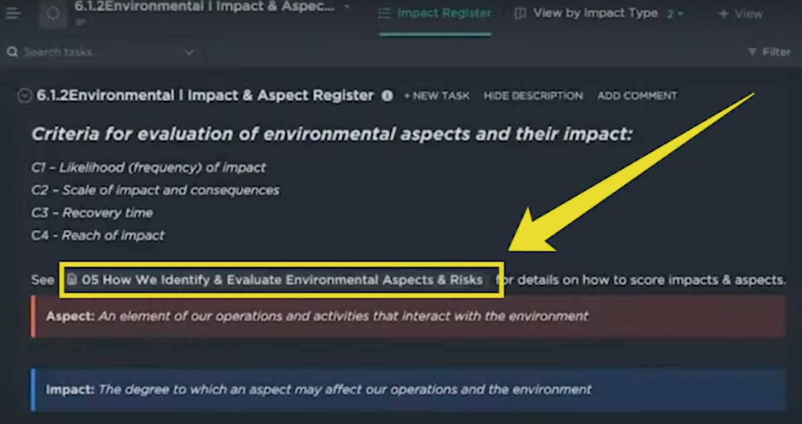Open the View by Impact Type tab
Screen dimensions: 802x424
coord(587,13)
